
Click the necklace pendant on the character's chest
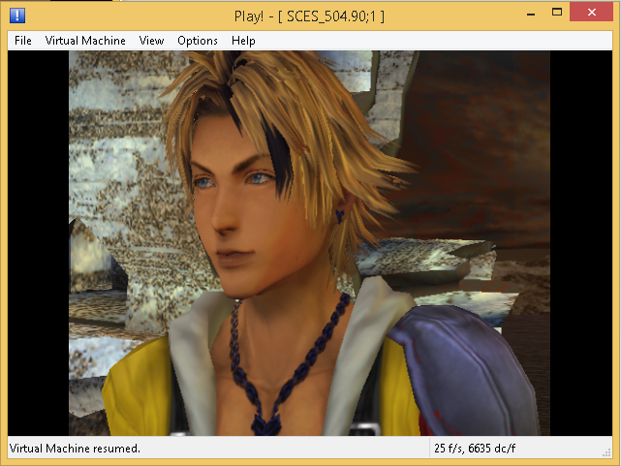tap(263, 421)
